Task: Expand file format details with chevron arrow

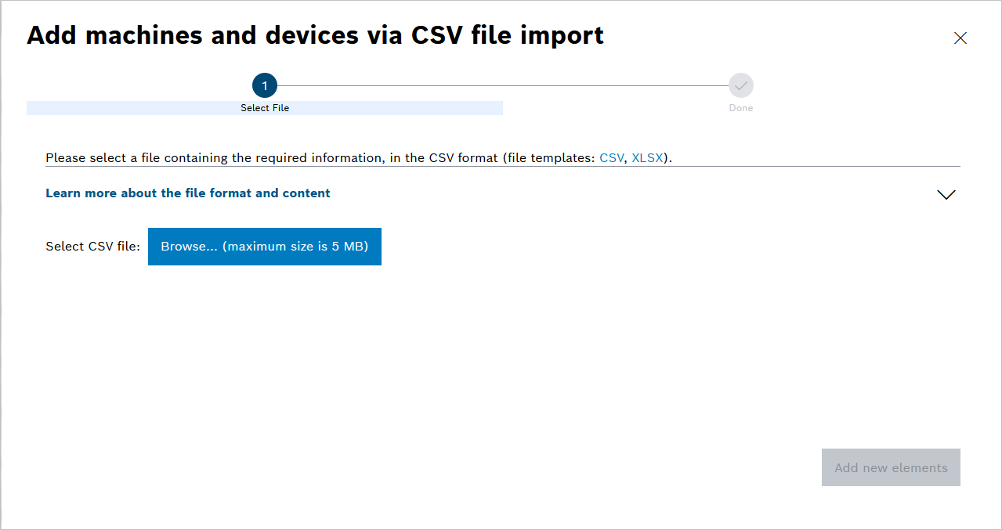Action: tap(946, 194)
